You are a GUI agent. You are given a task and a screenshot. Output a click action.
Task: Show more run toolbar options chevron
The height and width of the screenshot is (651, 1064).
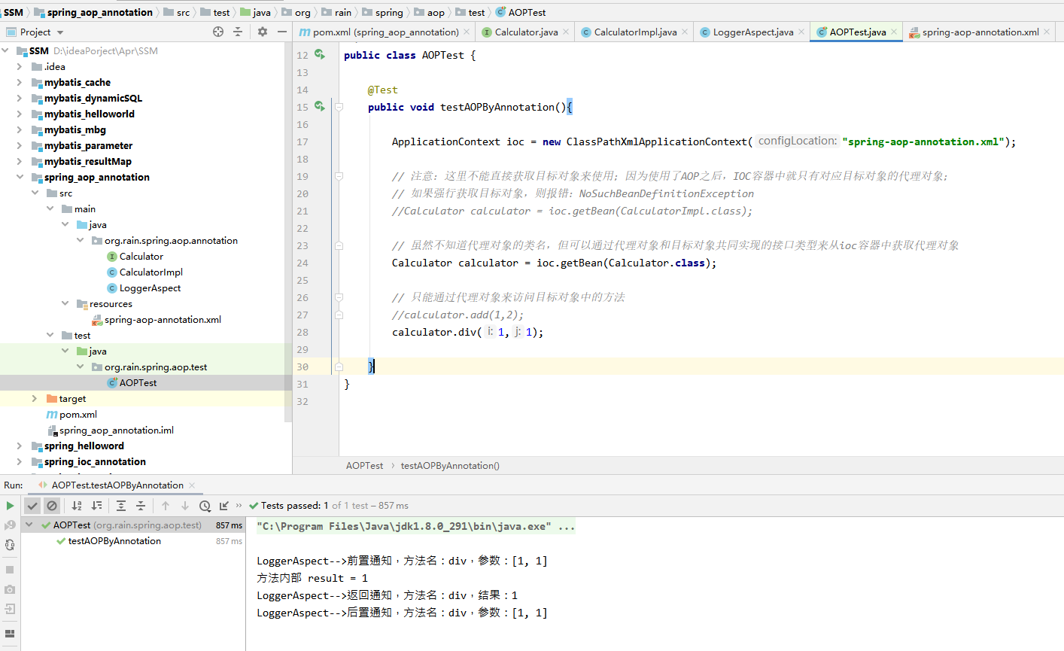click(239, 506)
